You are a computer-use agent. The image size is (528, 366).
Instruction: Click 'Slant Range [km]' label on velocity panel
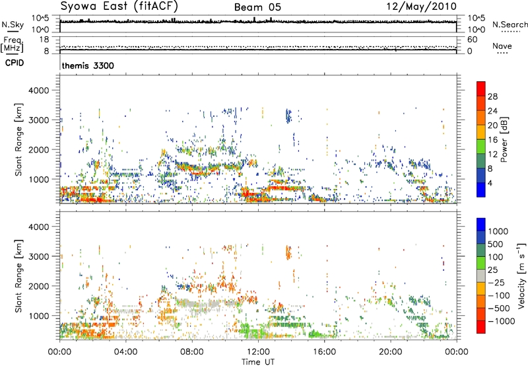[18, 276]
